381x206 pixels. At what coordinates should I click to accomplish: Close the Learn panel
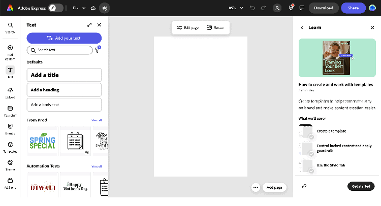coord(372,28)
